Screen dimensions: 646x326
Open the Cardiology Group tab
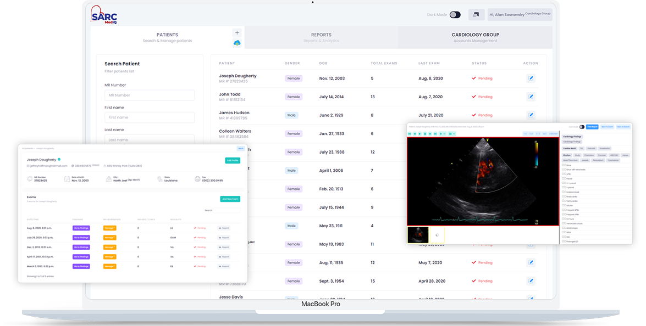475,37
